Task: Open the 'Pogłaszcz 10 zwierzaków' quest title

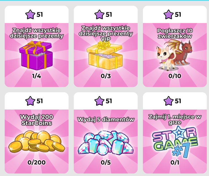Action: [x=175, y=33]
